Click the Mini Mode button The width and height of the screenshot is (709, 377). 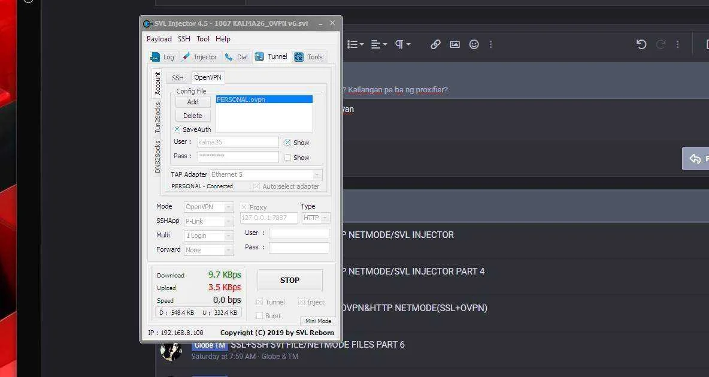pos(318,321)
